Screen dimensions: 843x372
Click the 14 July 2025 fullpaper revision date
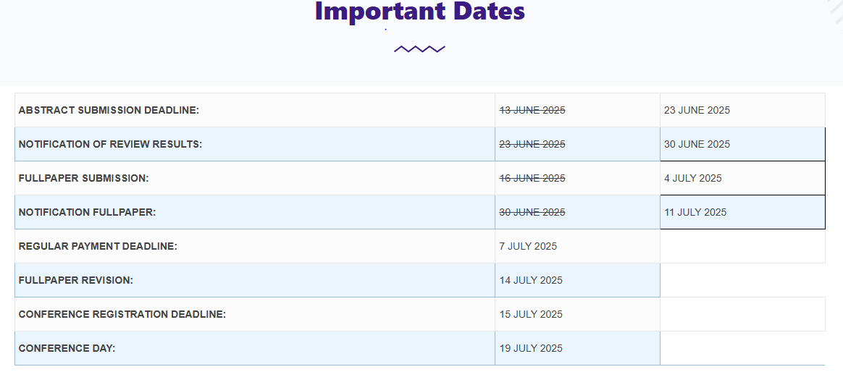pos(531,280)
